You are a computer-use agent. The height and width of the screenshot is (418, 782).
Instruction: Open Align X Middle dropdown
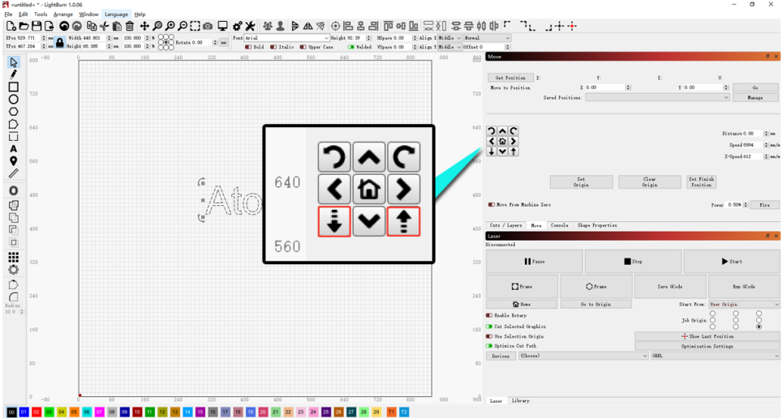click(x=449, y=38)
